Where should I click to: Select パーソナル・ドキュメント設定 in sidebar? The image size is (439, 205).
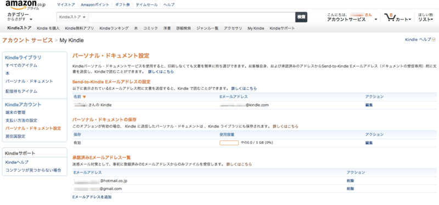[x=33, y=128]
